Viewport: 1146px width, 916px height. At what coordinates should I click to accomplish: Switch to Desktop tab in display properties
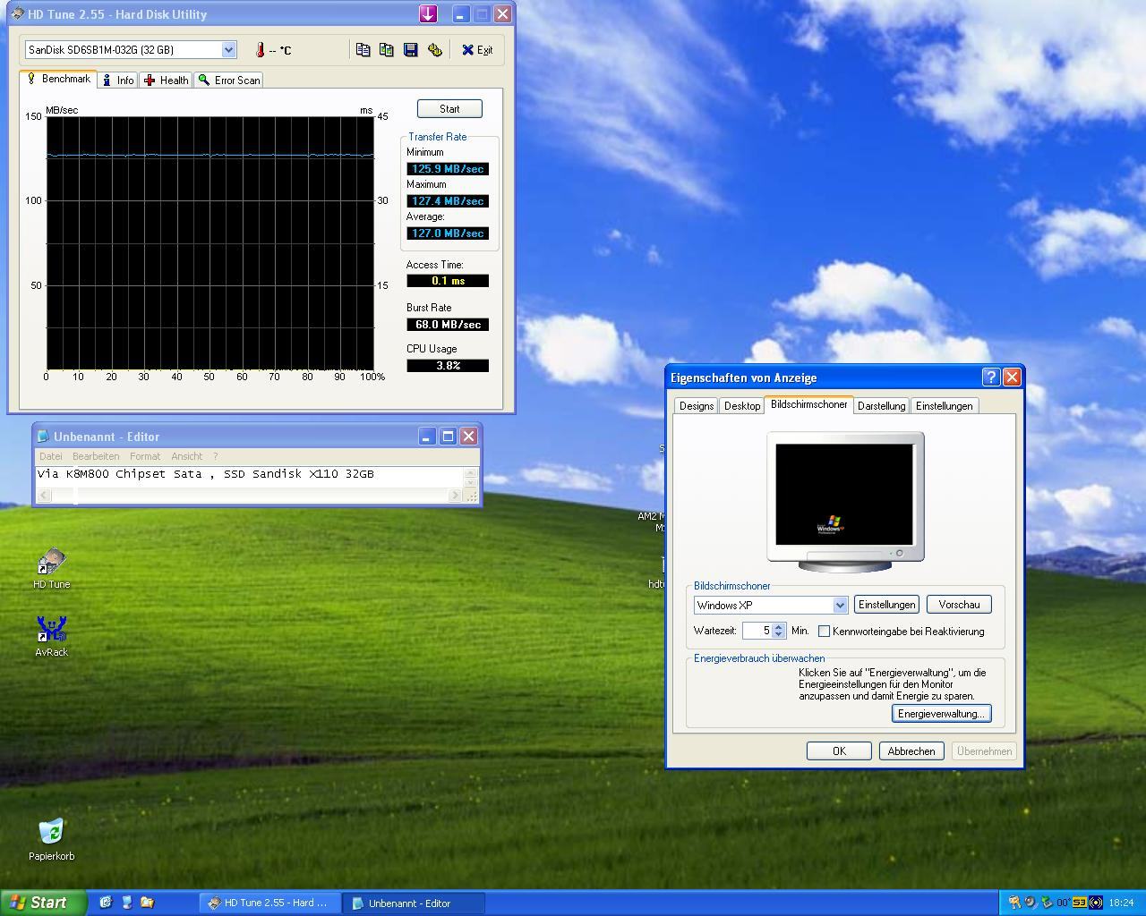click(x=742, y=405)
